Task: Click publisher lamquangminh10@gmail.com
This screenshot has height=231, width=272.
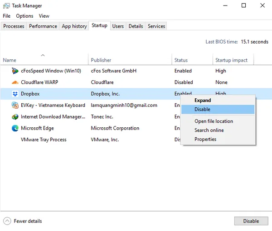Action: coord(124,105)
